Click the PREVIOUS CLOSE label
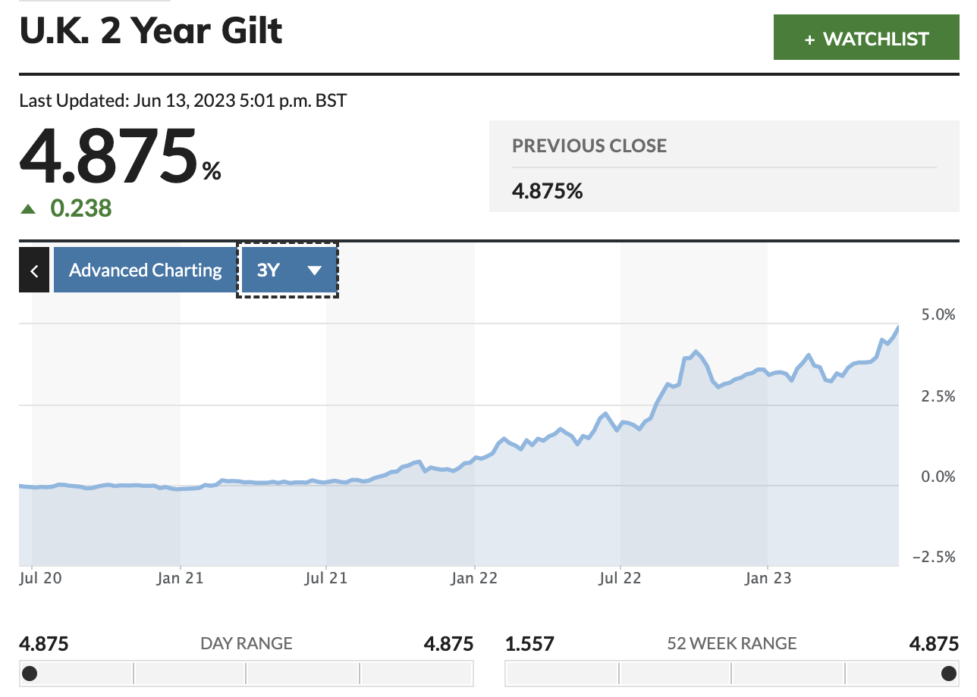The height and width of the screenshot is (697, 977). pos(589,145)
